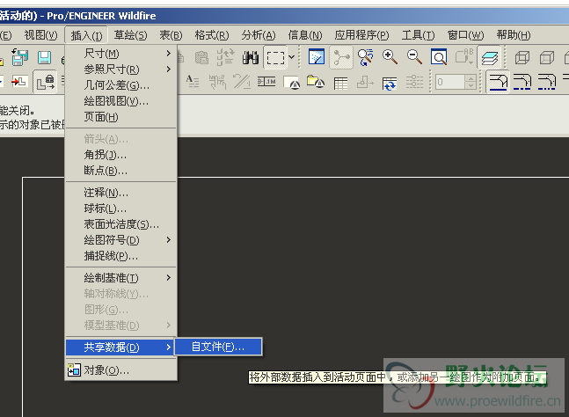The width and height of the screenshot is (569, 417).
Task: Open the 应用程序(P) menu
Action: (x=361, y=35)
